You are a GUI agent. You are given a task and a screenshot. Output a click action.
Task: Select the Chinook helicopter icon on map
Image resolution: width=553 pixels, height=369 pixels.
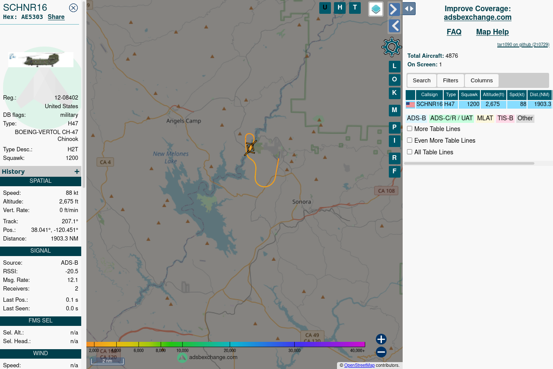250,148
